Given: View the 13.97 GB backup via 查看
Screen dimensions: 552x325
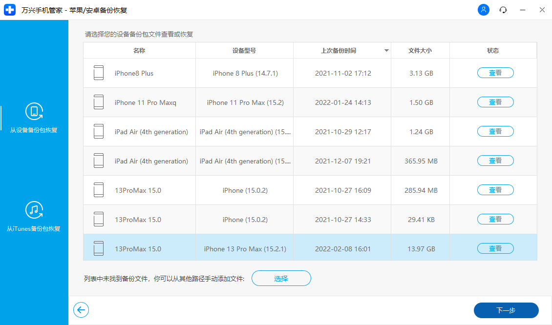Looking at the screenshot, I should point(495,248).
